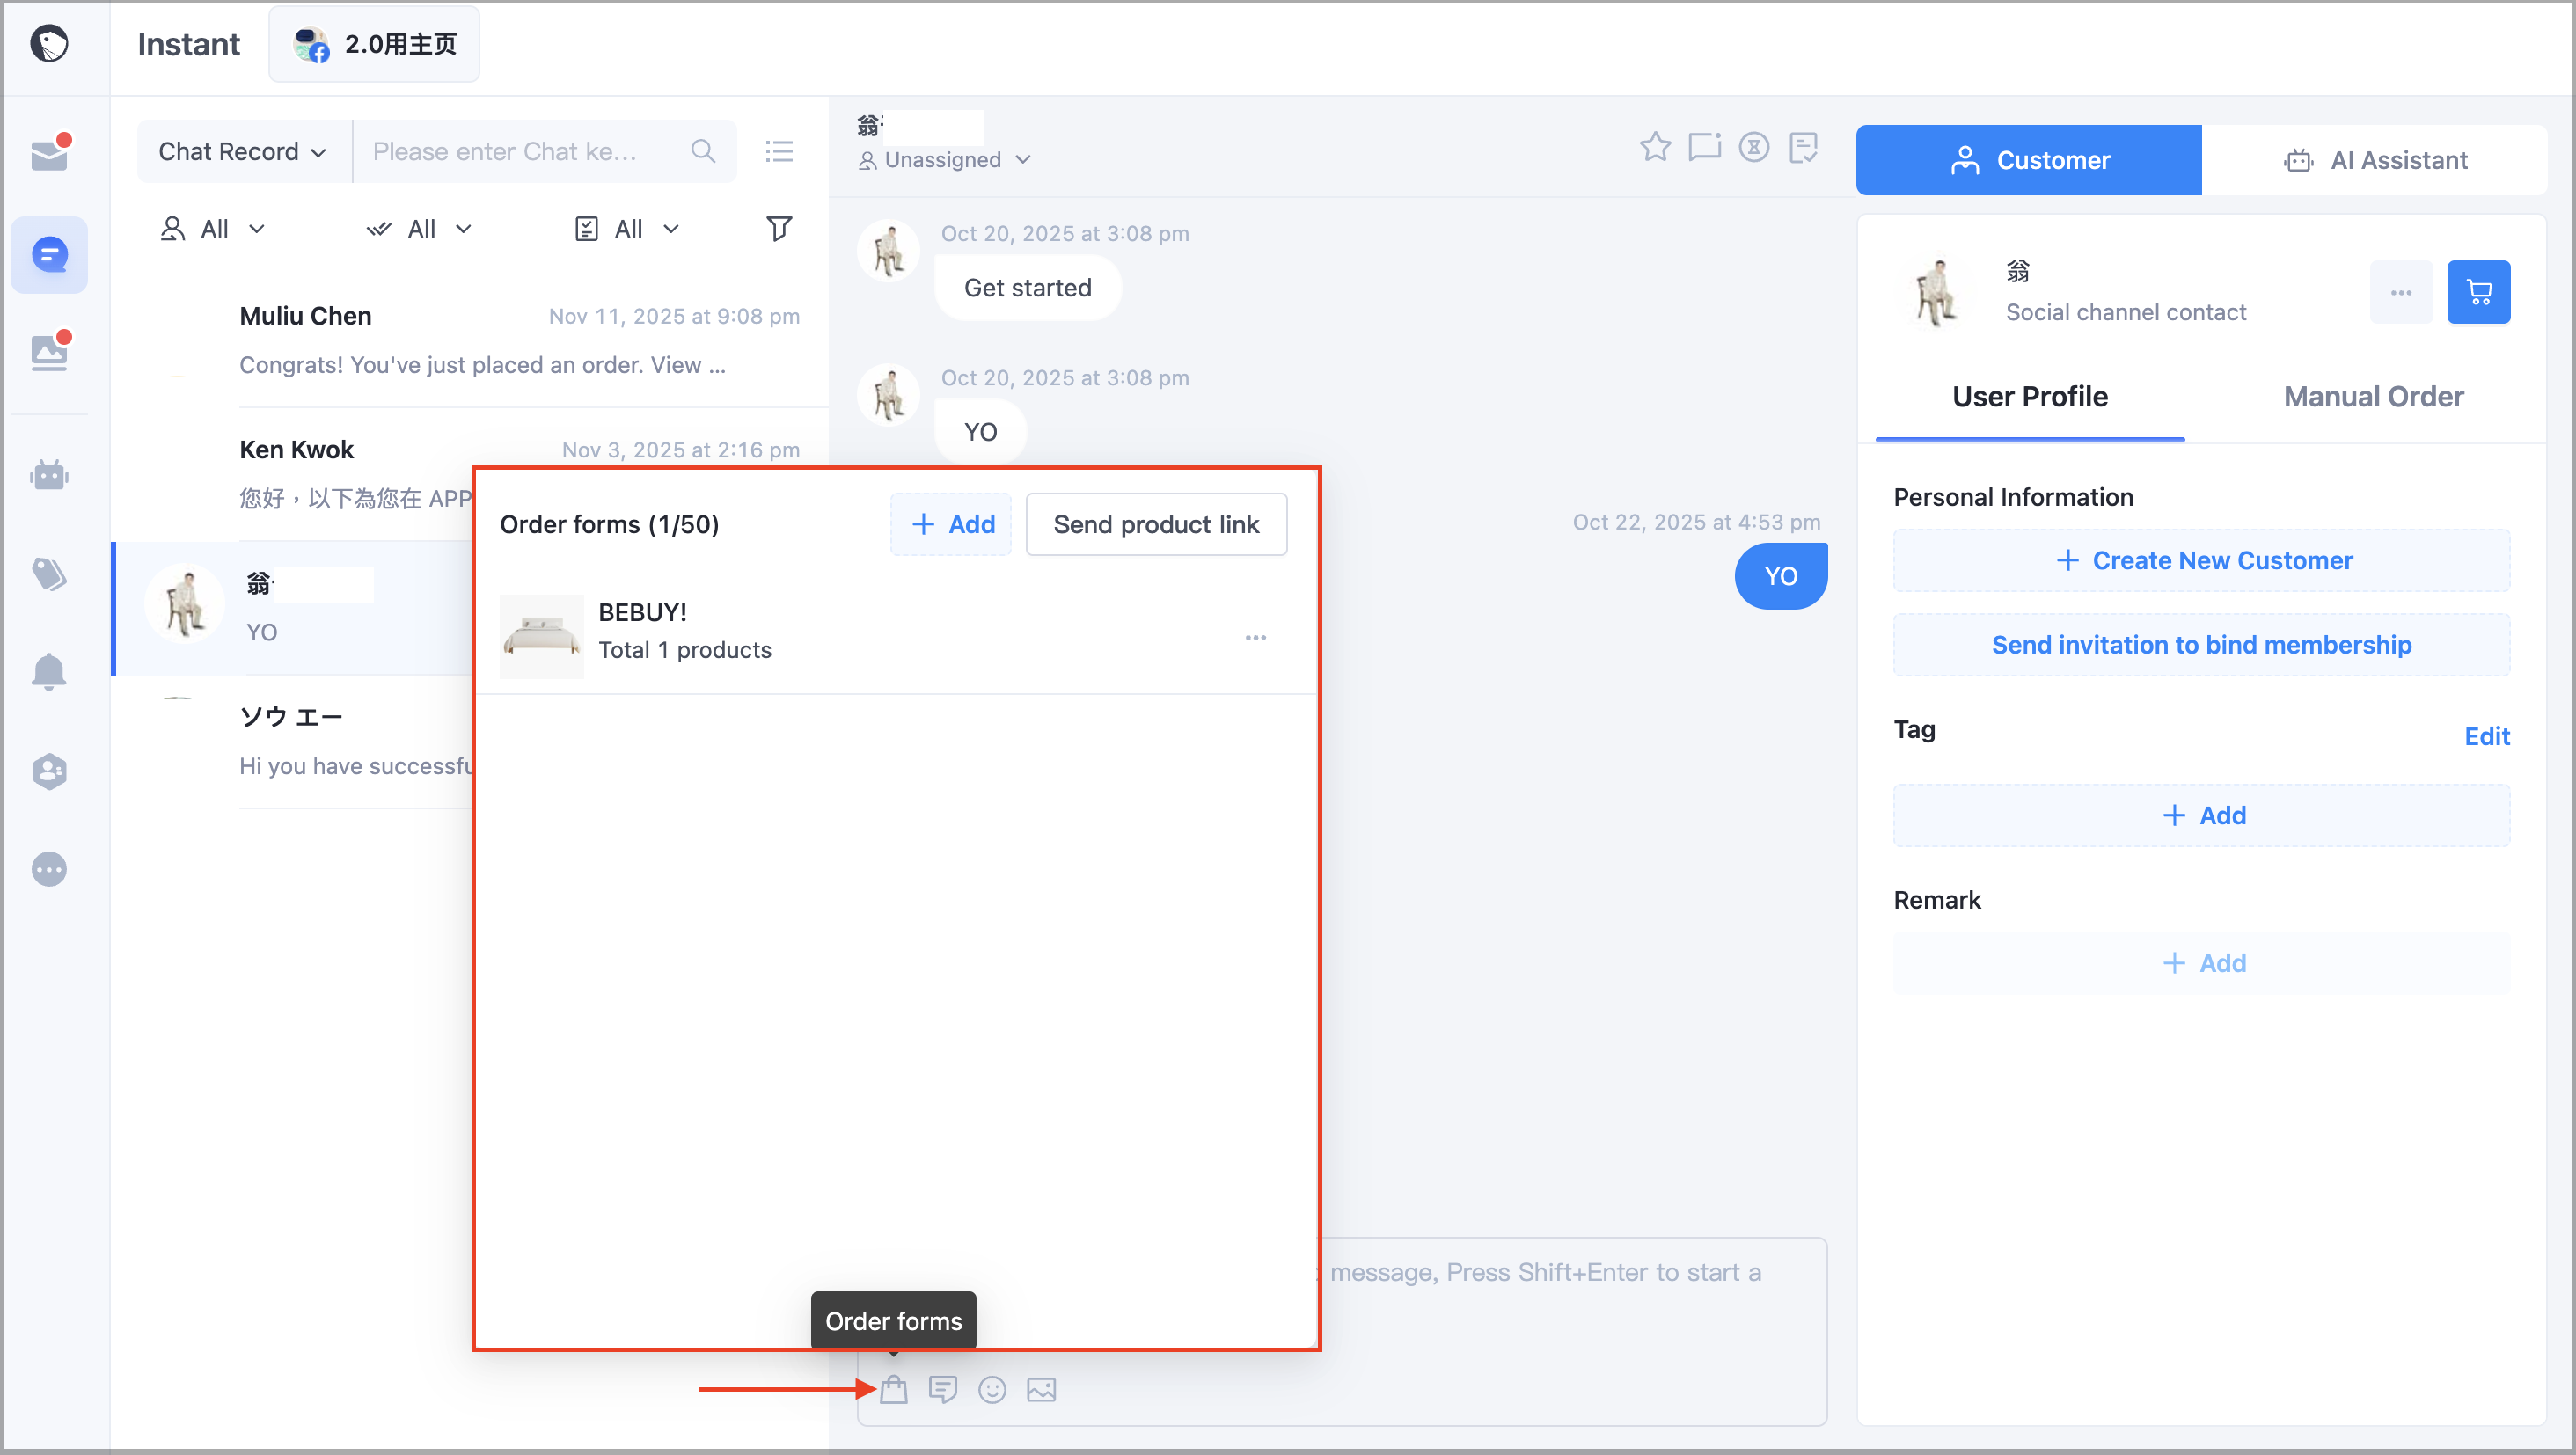Switch to the Customer tab
Screen dimensions: 2576x1455
(x=2029, y=160)
